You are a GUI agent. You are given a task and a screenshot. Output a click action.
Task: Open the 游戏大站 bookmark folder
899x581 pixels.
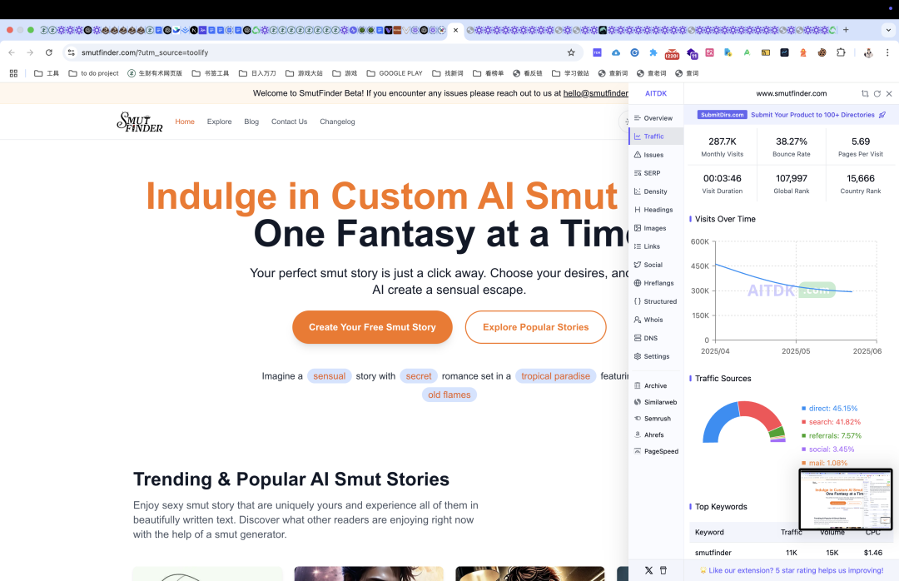point(304,73)
